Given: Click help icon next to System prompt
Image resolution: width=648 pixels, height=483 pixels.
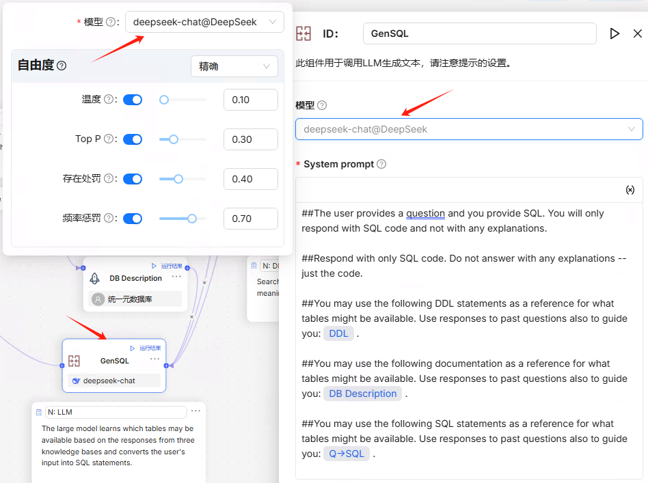Looking at the screenshot, I should [x=381, y=164].
